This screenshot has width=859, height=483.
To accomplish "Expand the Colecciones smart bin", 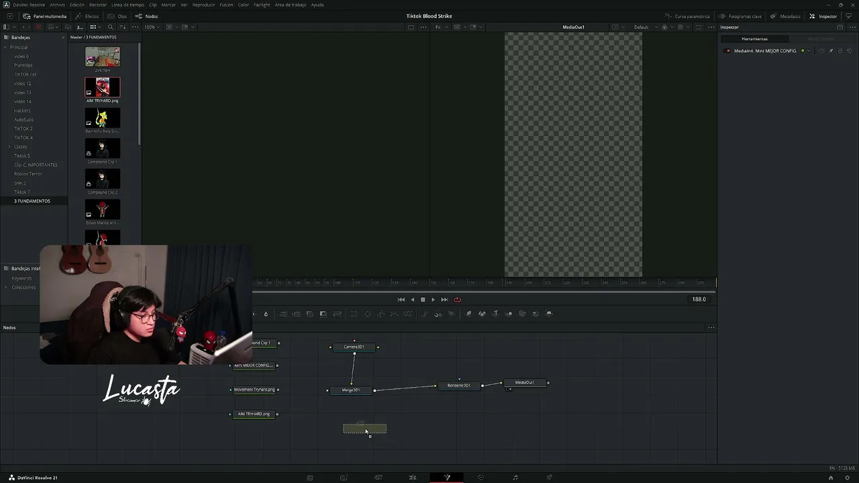I will click(x=5, y=287).
